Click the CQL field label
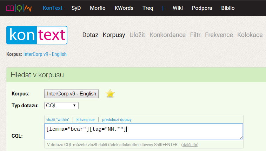266x151 pixels. pyautogui.click(x=17, y=136)
